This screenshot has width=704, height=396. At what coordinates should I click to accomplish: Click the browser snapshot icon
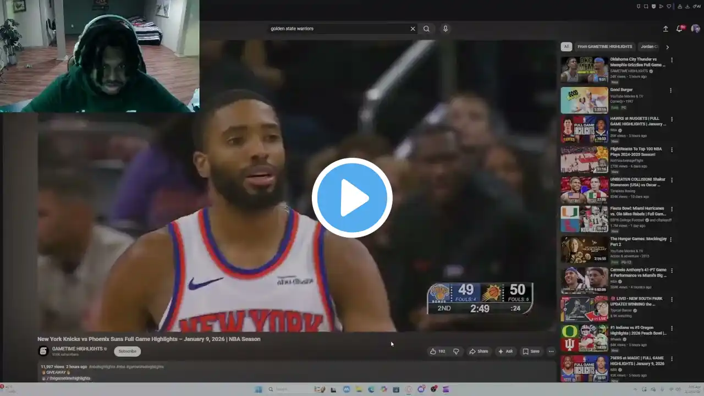[x=646, y=7]
